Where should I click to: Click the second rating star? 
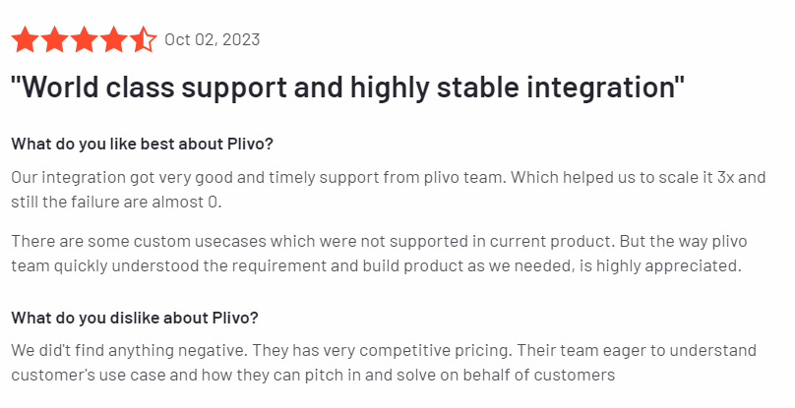pyautogui.click(x=55, y=40)
